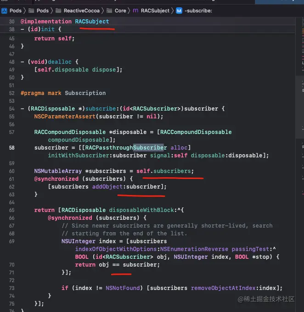304x312 pixels.
Task: Click the comment text on line 67
Action: (x=167, y=226)
